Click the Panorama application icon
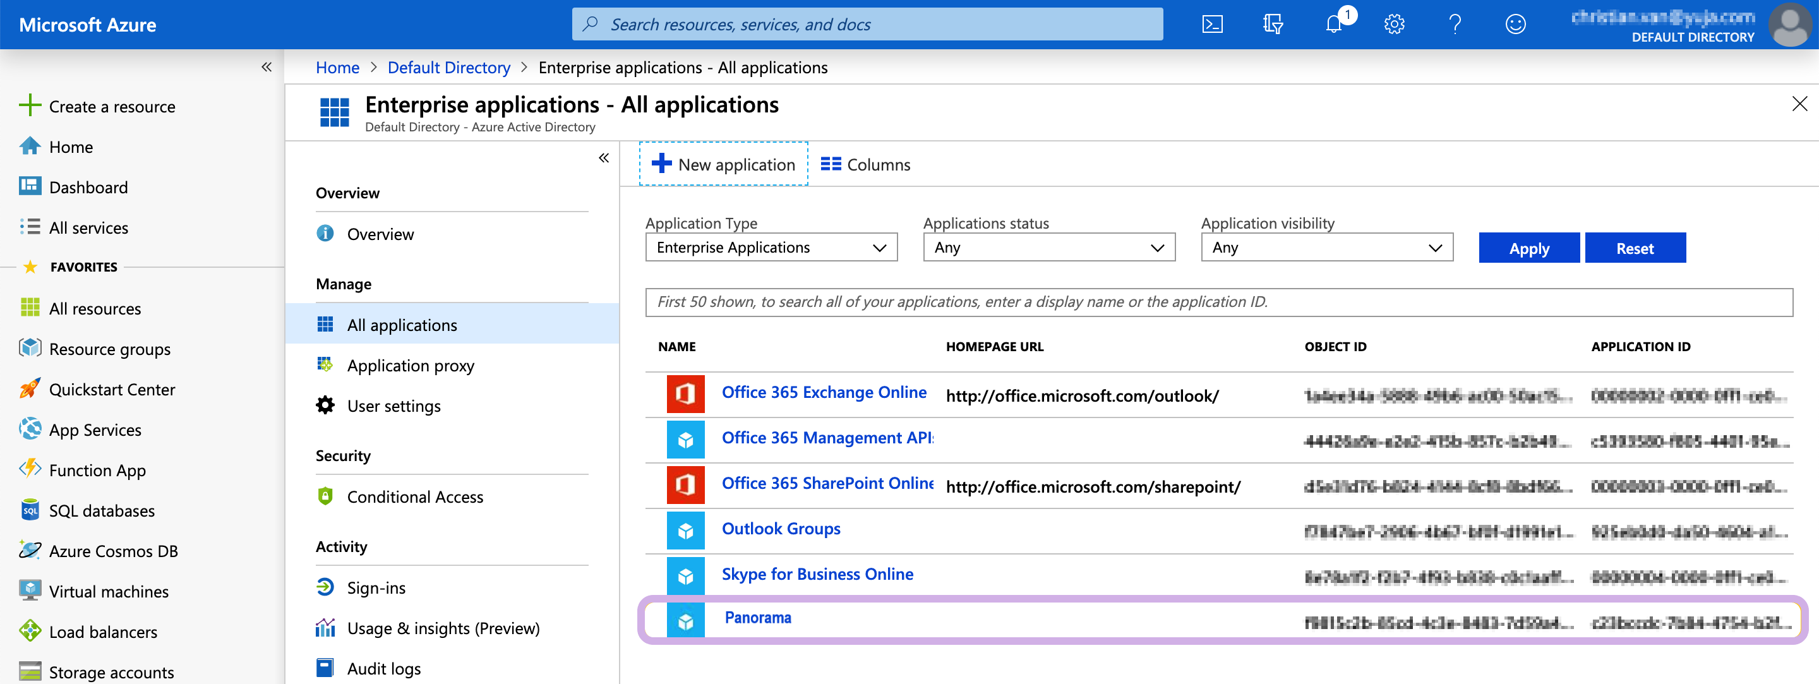 click(x=686, y=621)
